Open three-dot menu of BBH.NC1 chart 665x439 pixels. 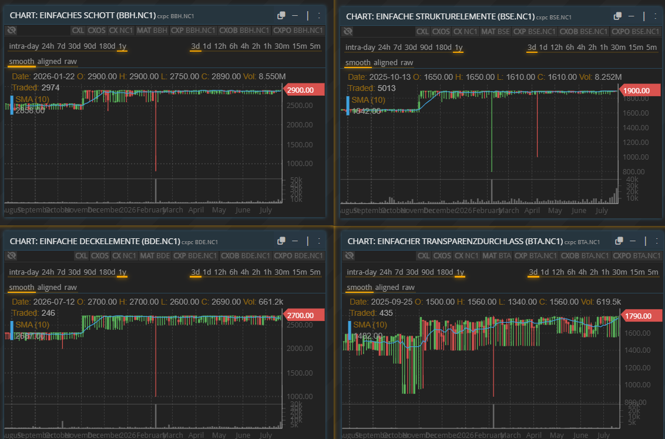[319, 16]
